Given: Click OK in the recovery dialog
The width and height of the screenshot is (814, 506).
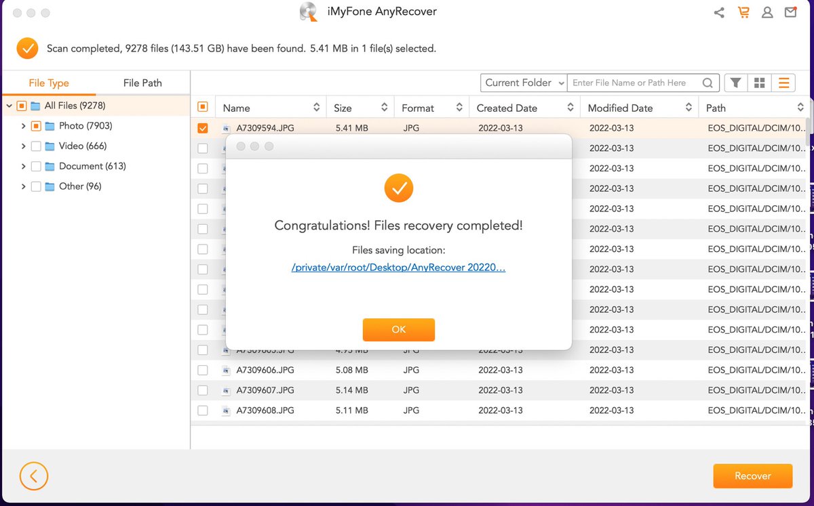Looking at the screenshot, I should (399, 329).
